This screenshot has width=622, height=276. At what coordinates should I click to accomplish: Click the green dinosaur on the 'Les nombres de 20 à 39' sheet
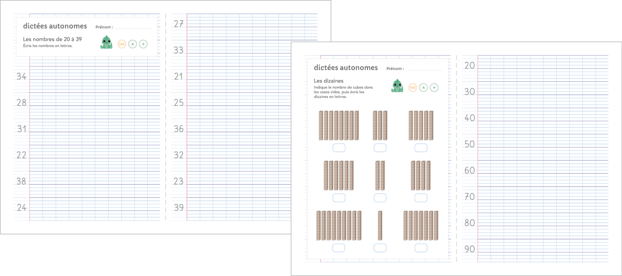(x=106, y=42)
